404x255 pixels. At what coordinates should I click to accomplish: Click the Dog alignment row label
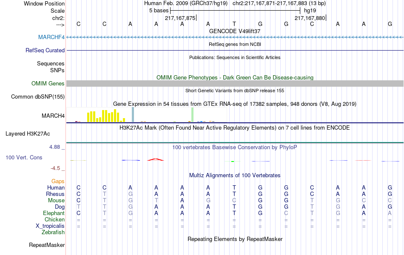(60, 207)
